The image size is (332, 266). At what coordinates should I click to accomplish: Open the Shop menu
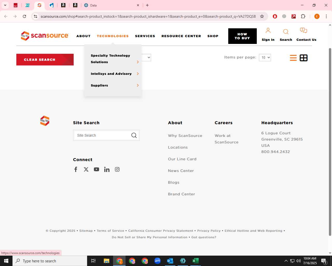(x=213, y=36)
